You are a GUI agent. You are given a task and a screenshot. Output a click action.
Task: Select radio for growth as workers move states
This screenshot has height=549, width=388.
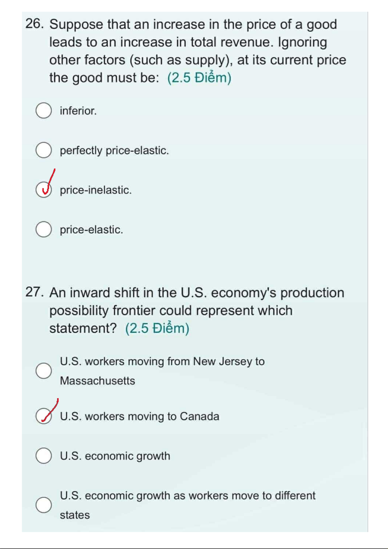tap(43, 505)
